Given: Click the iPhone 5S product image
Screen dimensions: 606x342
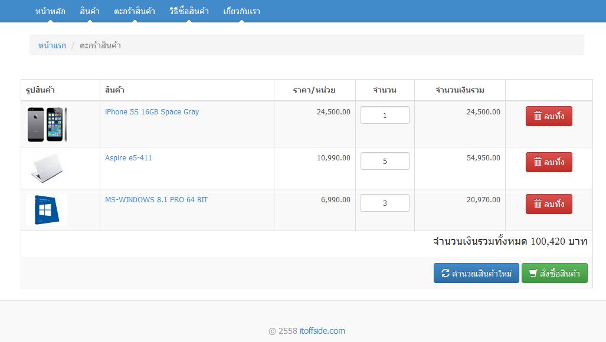Looking at the screenshot, I should click(47, 124).
